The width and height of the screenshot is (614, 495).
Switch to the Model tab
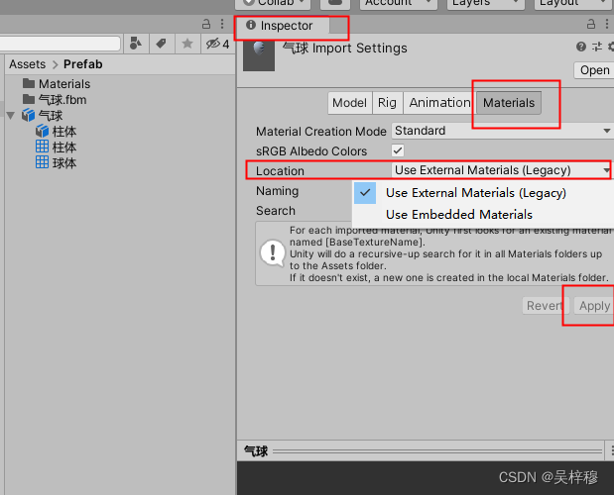[x=349, y=103]
